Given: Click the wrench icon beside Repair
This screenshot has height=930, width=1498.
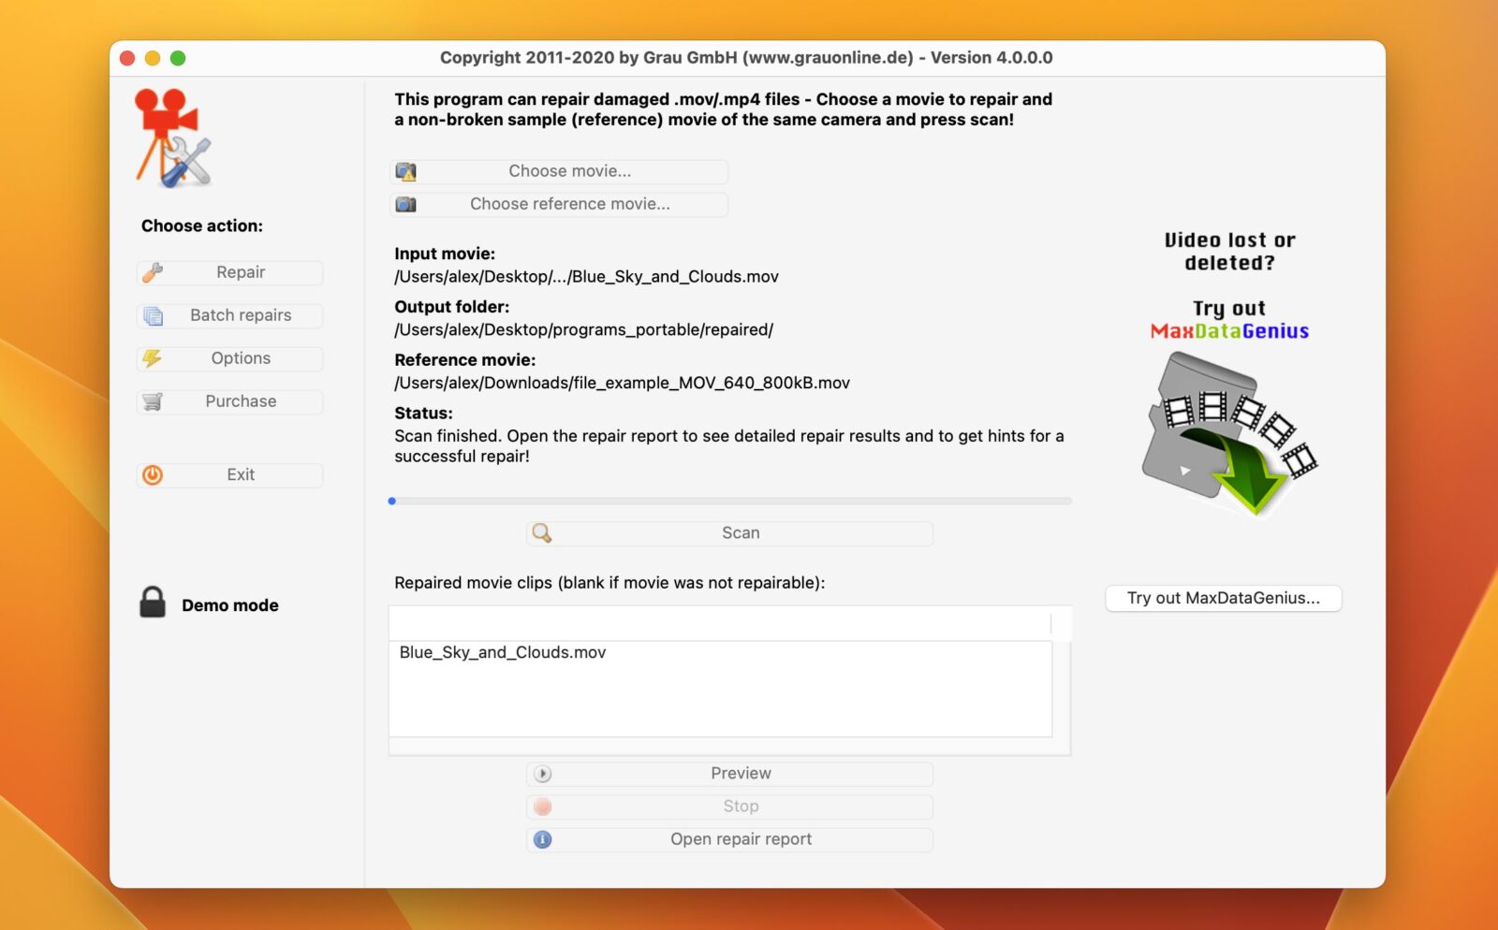Looking at the screenshot, I should point(153,272).
